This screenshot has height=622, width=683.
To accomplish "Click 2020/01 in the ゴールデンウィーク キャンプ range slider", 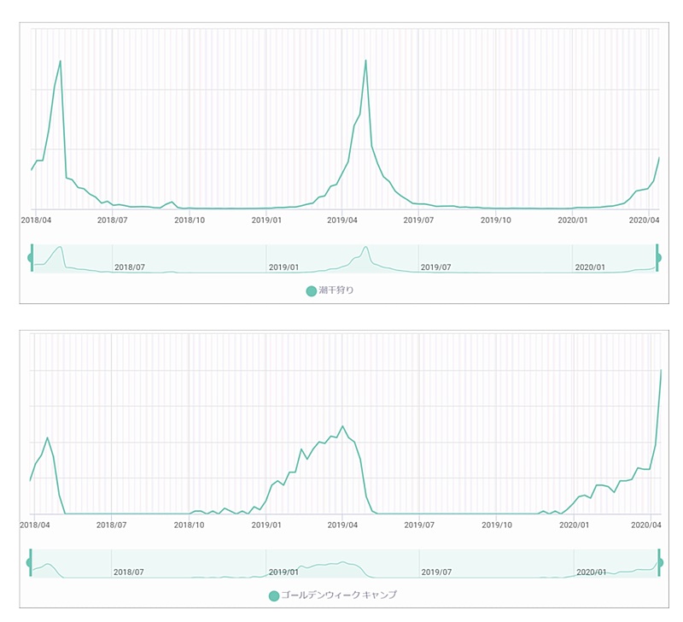I will tap(592, 572).
